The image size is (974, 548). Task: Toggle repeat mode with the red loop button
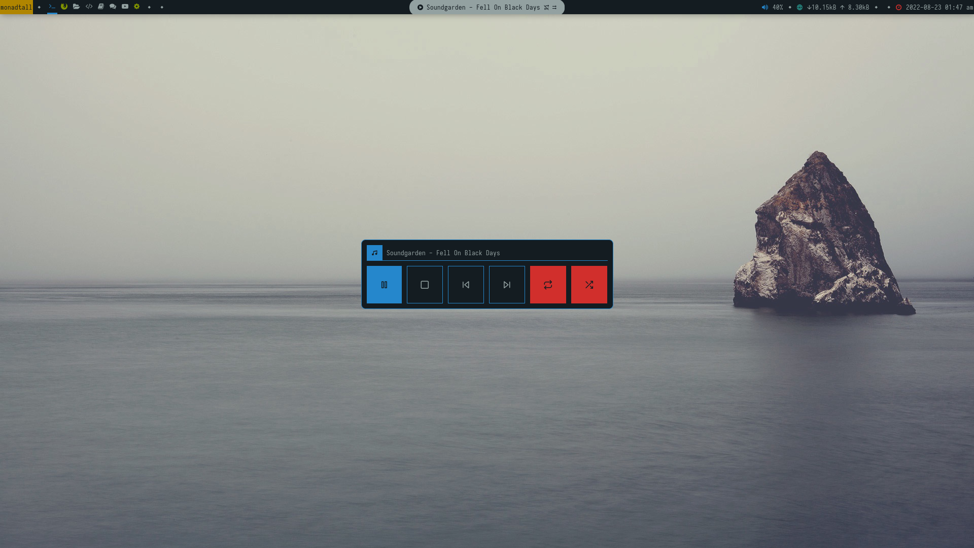(x=548, y=285)
